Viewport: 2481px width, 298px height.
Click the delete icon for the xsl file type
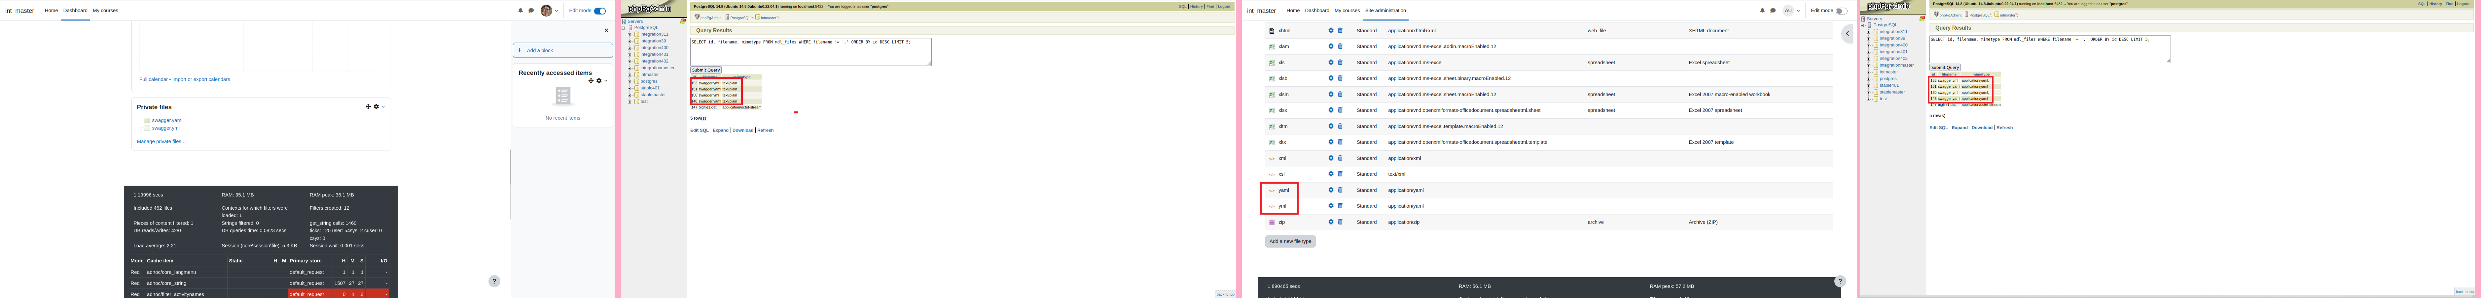tap(1340, 174)
